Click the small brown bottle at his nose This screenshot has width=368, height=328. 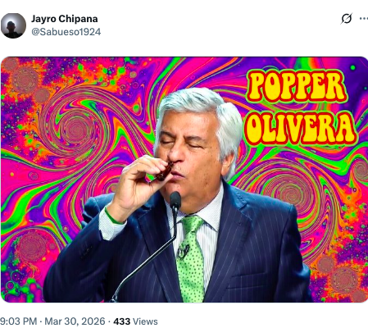[x=164, y=171]
